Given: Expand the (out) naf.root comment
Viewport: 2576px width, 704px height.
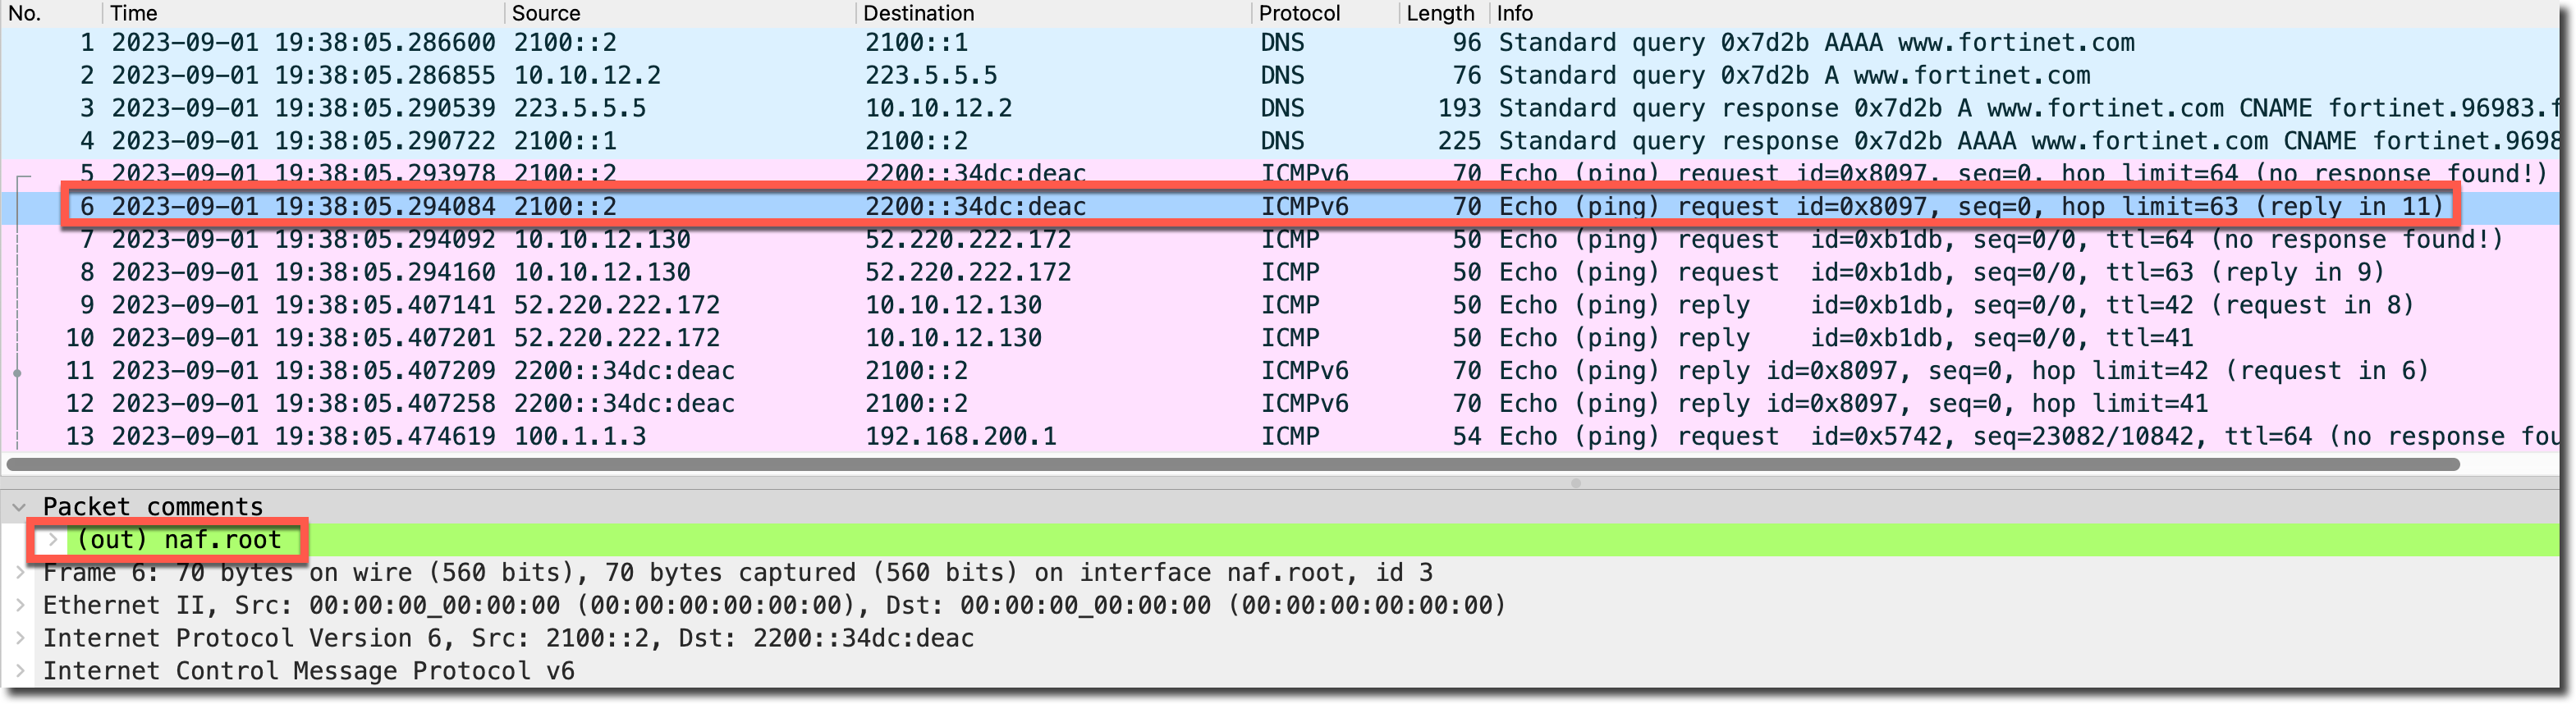Looking at the screenshot, I should tap(52, 540).
